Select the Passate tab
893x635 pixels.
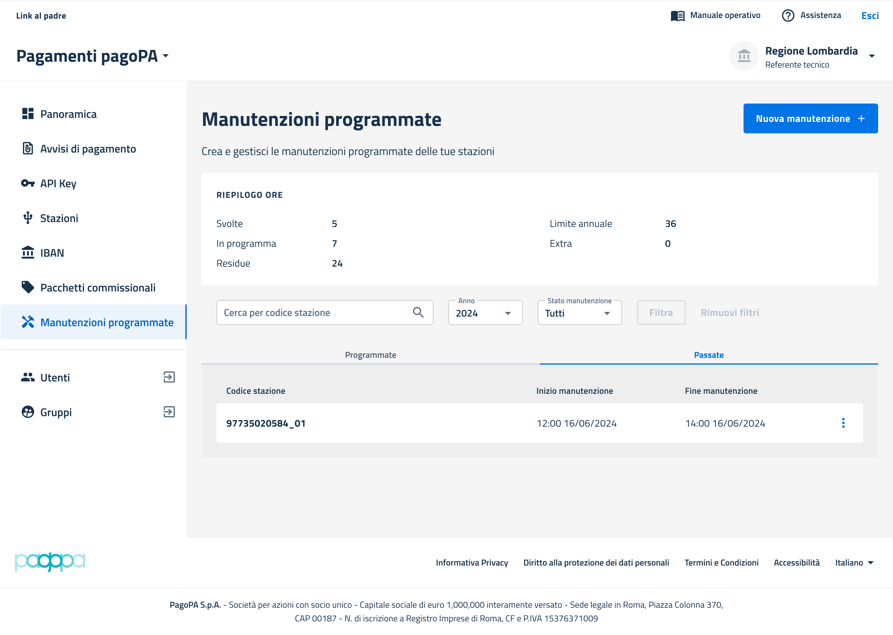(x=709, y=355)
